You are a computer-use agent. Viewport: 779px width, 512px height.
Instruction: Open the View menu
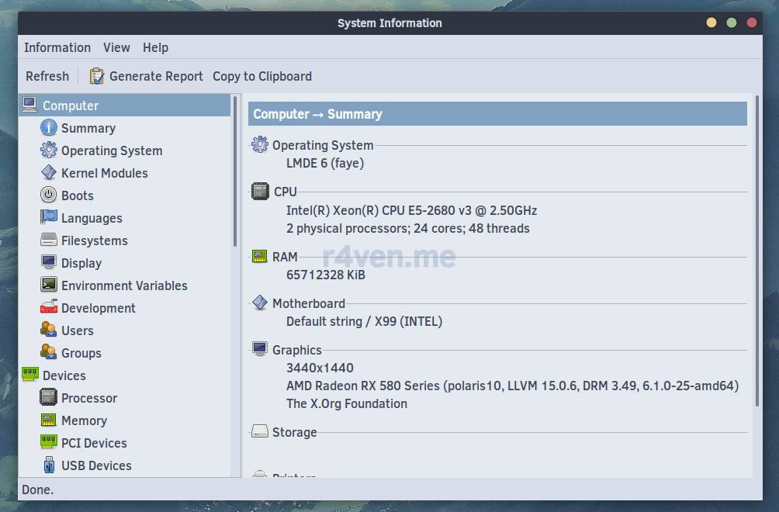[116, 47]
